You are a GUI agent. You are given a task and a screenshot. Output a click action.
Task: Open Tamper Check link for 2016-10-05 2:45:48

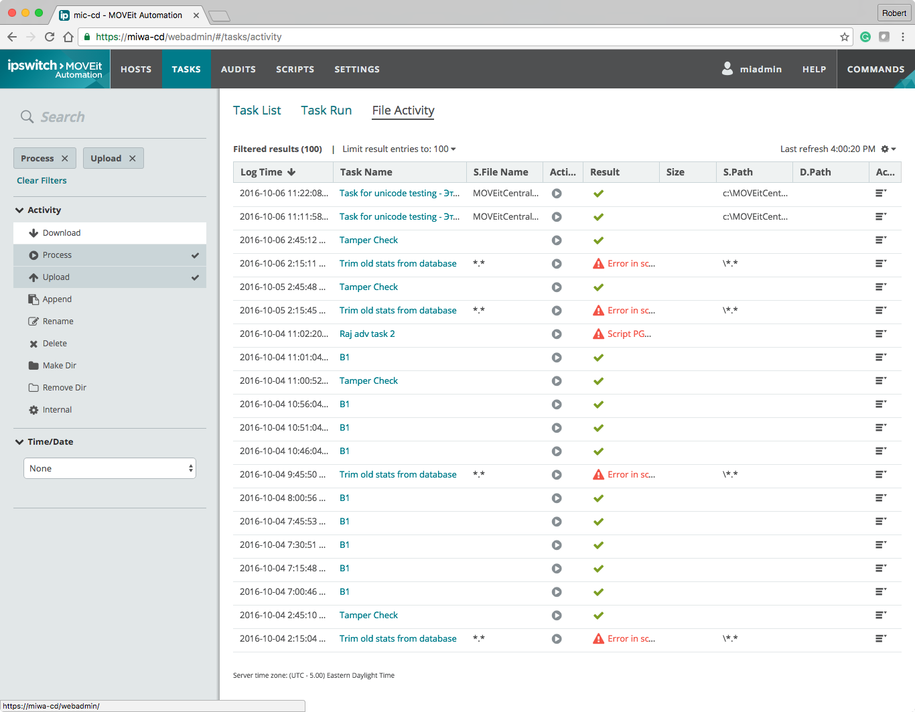(368, 287)
